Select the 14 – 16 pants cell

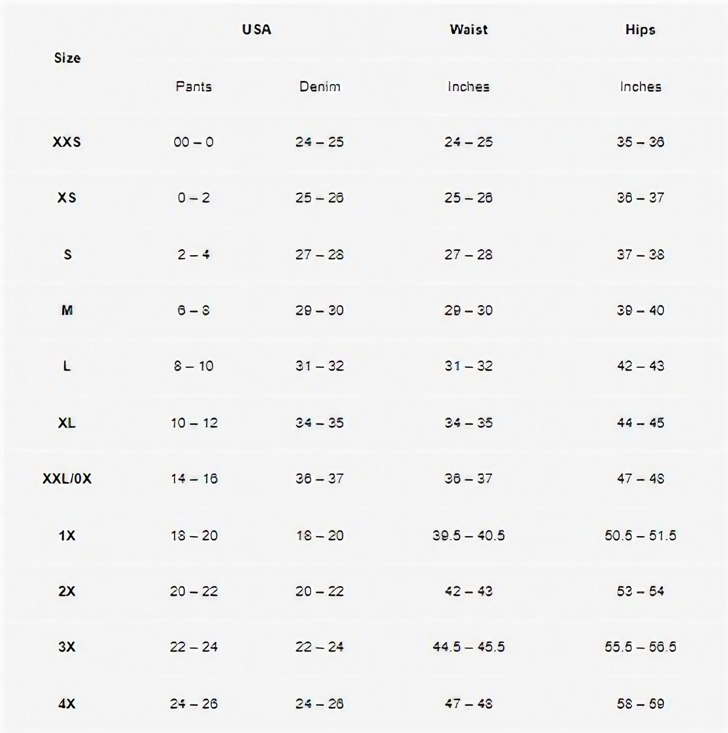coord(194,478)
